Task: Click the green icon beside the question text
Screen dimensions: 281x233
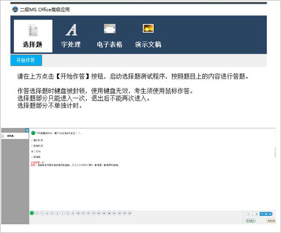Action: 33,133
